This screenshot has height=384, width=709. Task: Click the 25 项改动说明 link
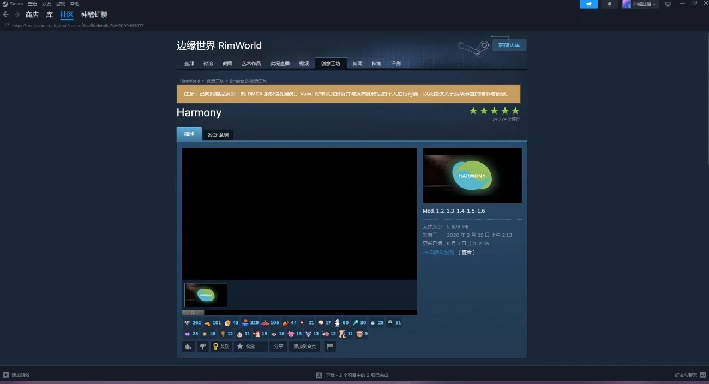(x=438, y=253)
